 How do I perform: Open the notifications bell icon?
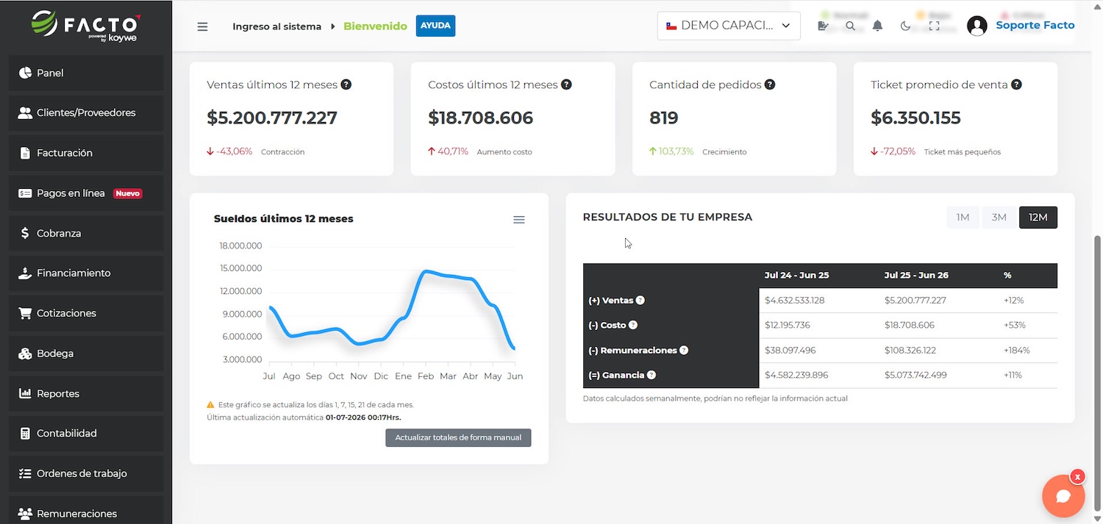tap(877, 26)
